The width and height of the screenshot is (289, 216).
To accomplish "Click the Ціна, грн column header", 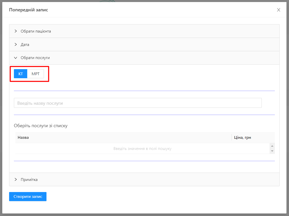I will [242, 138].
